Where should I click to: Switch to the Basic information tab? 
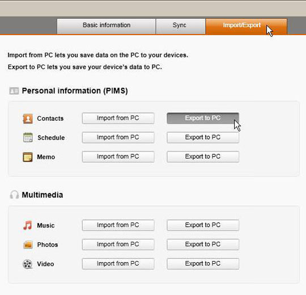(x=107, y=26)
